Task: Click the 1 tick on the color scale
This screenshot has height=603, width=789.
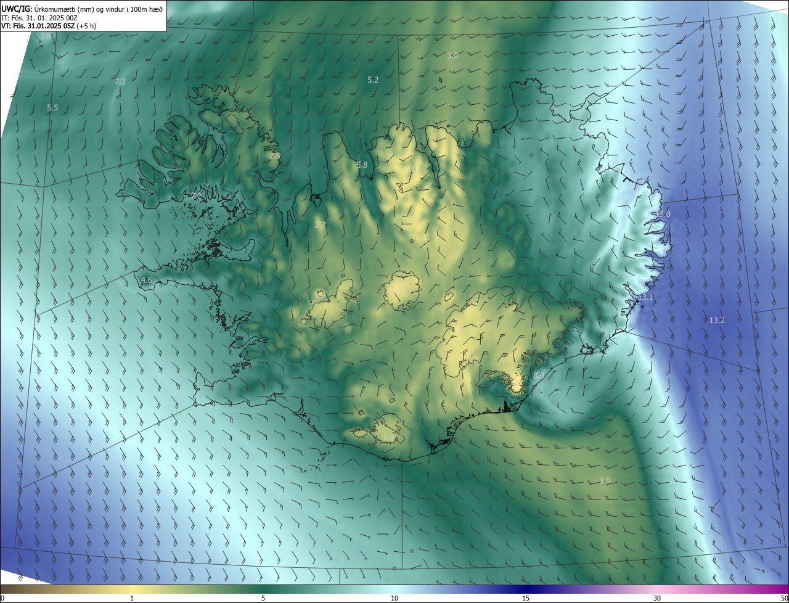Action: (x=132, y=598)
